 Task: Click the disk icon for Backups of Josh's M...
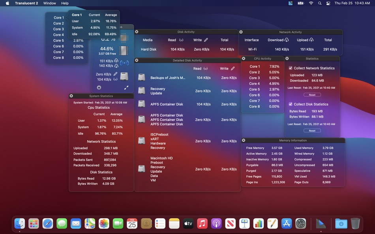142,77
